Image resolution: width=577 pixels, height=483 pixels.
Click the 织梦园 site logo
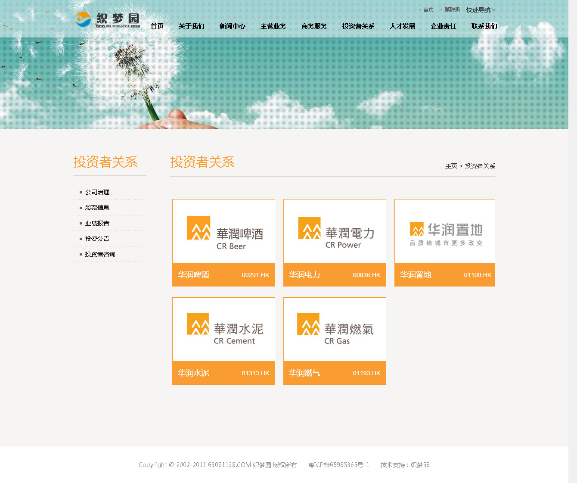[108, 20]
